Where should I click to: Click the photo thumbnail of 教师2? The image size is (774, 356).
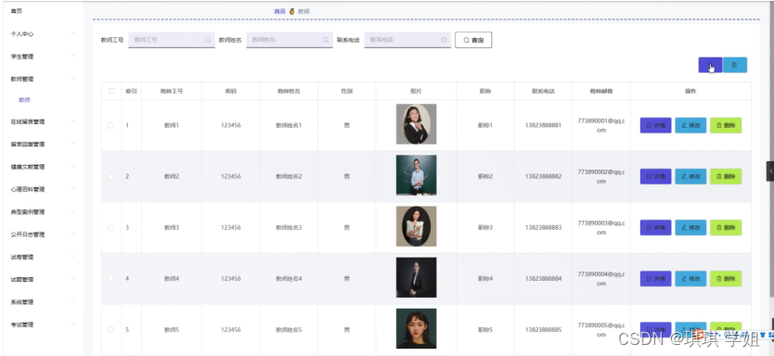[416, 175]
